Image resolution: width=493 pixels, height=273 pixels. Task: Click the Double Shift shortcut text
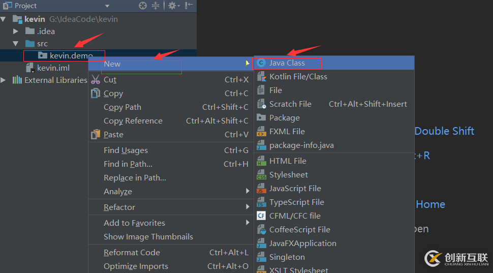tap(444, 131)
